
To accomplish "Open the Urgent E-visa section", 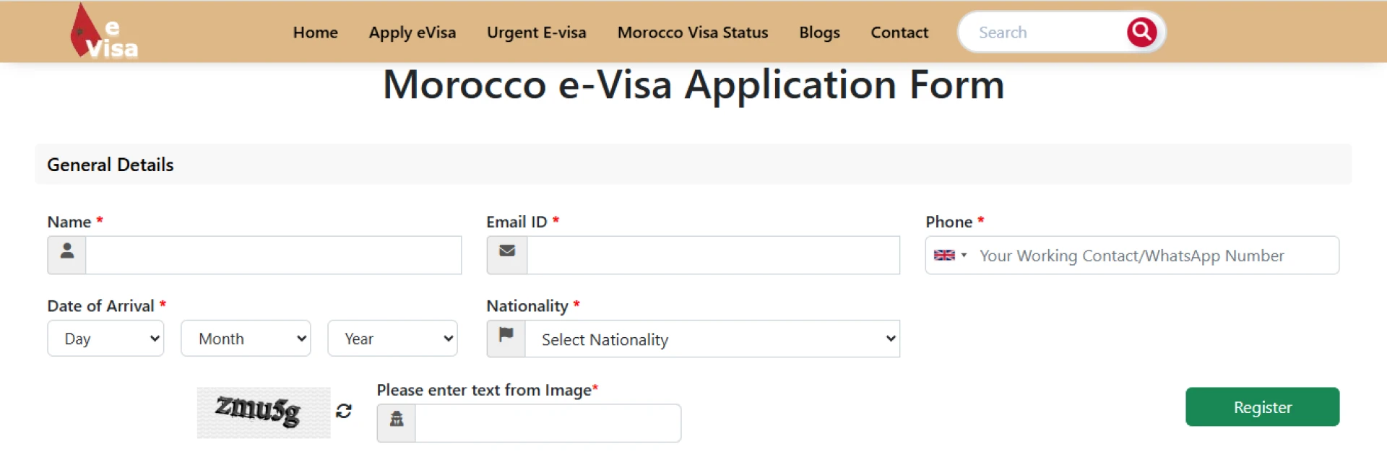I will point(536,32).
